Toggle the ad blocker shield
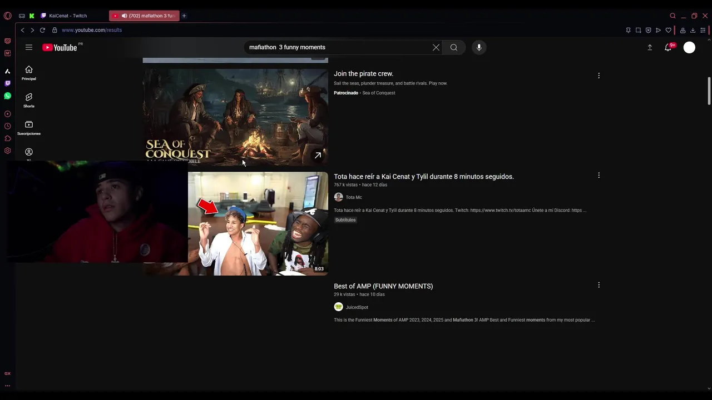Viewport: 712px width, 400px height. [x=648, y=30]
